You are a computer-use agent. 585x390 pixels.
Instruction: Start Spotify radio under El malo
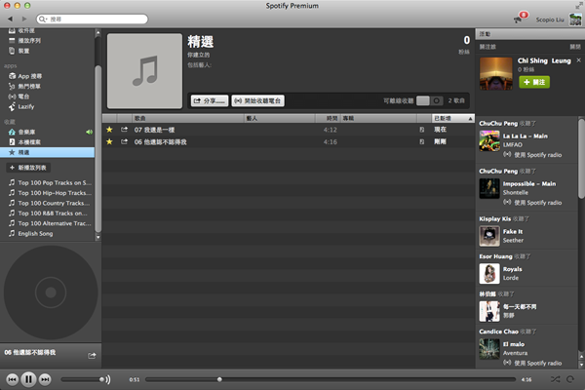(532, 363)
